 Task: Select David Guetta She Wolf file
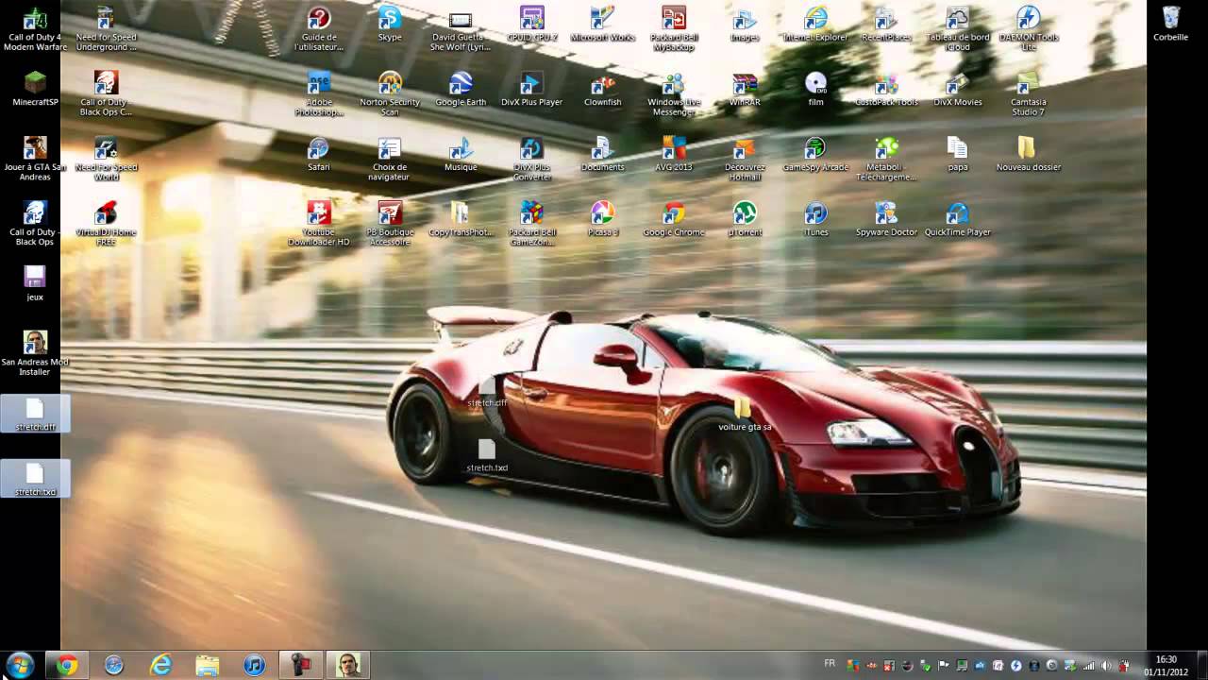point(461,29)
